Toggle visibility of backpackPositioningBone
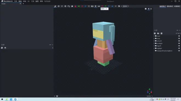This screenshot has height=101, width=181. (179, 51)
